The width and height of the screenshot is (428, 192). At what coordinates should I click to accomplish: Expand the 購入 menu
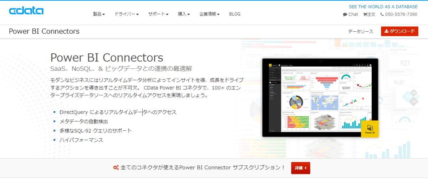pyautogui.click(x=184, y=14)
